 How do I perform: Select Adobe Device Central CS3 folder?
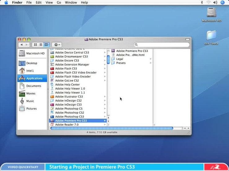pos(78,52)
